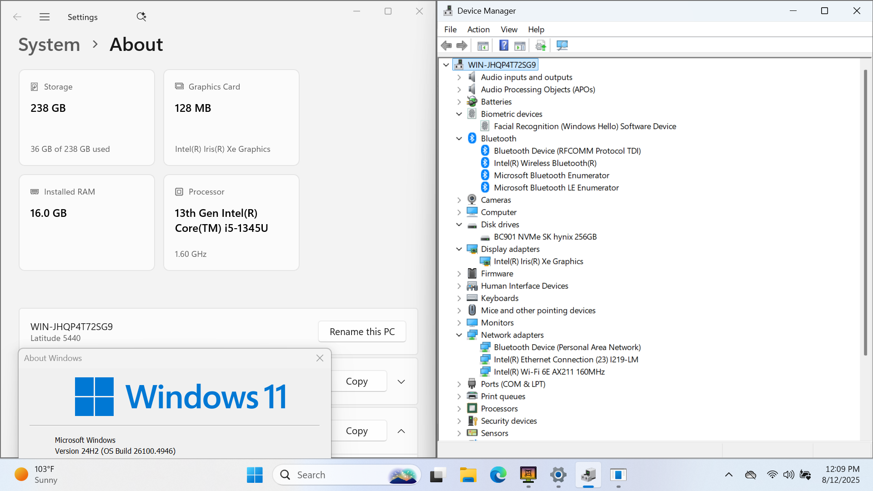Image resolution: width=873 pixels, height=491 pixels.
Task: Open the Action menu
Action: coord(478,29)
